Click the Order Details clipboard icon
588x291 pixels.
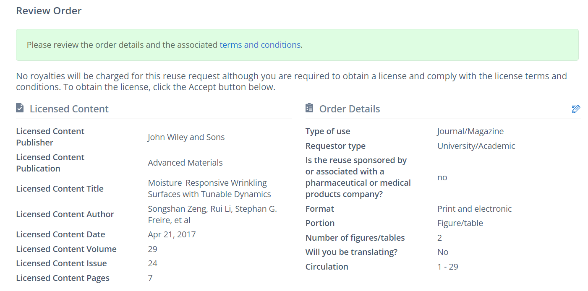[309, 108]
